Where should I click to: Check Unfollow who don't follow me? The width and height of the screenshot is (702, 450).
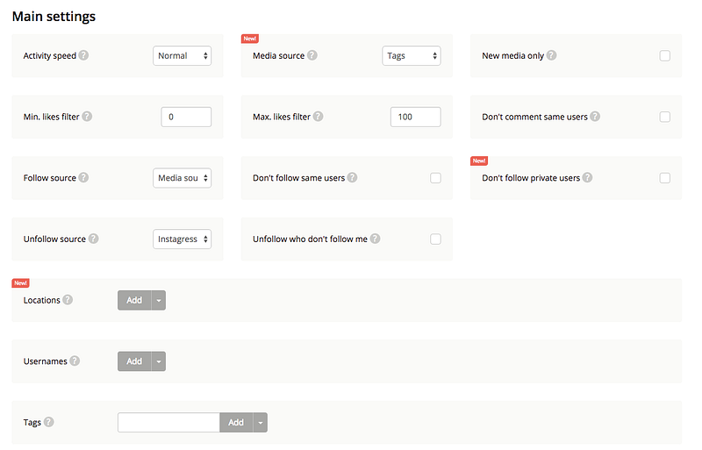435,239
